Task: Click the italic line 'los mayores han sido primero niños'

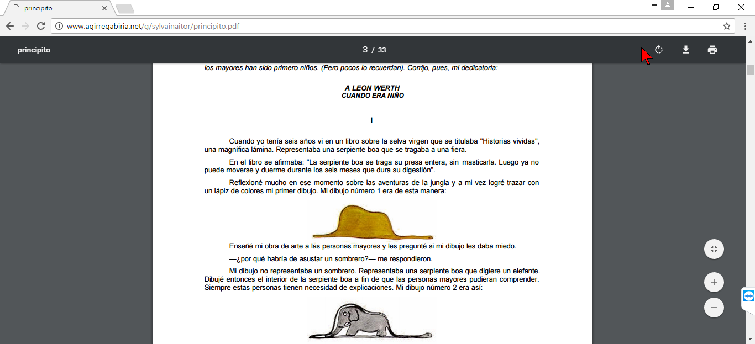Action: pyautogui.click(x=351, y=68)
